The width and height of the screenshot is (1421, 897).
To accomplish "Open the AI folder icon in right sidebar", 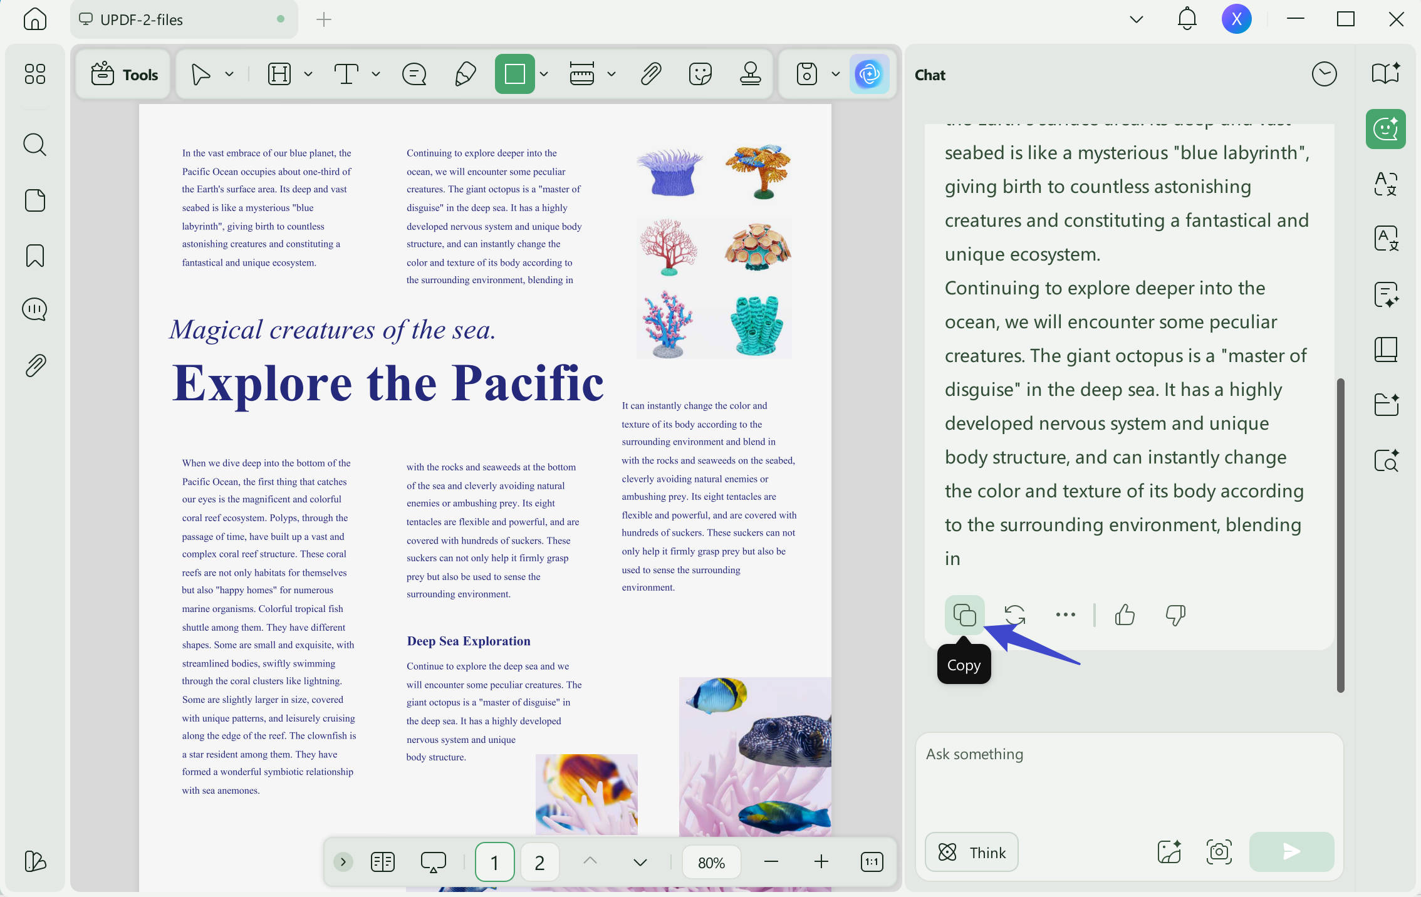I will [1385, 405].
